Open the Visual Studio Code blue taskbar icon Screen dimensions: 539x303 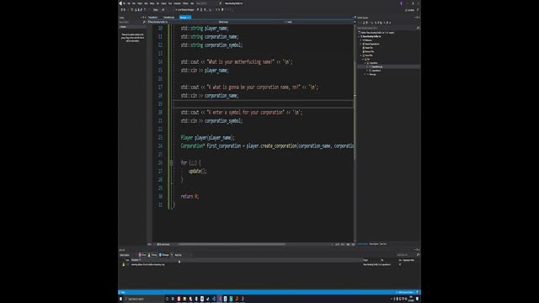214,299
